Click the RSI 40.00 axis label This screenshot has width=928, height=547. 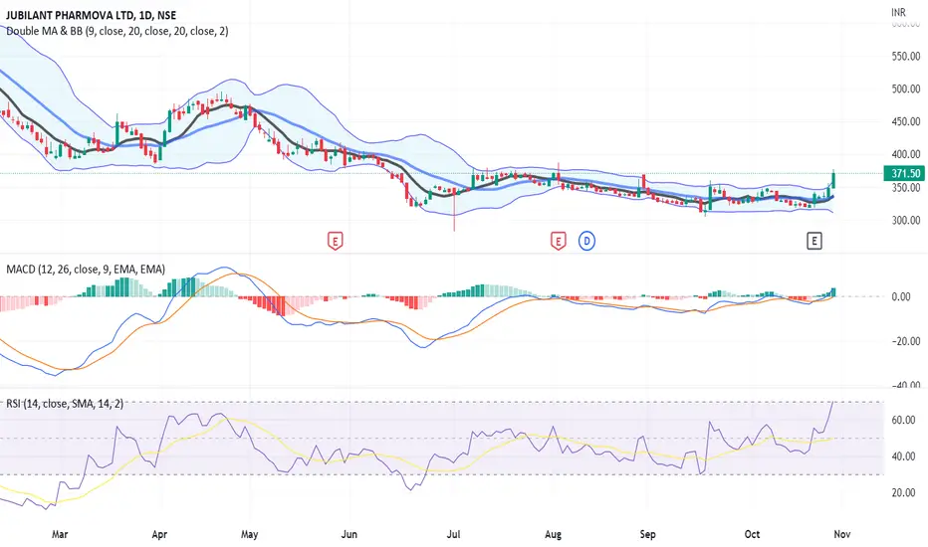coord(903,456)
